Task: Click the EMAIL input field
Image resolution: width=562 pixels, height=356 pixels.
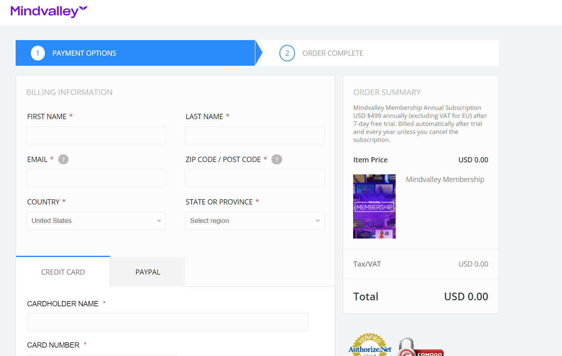Action: pyautogui.click(x=96, y=178)
